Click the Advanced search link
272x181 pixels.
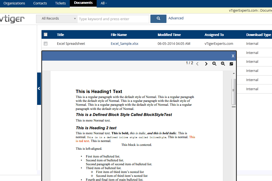click(176, 18)
